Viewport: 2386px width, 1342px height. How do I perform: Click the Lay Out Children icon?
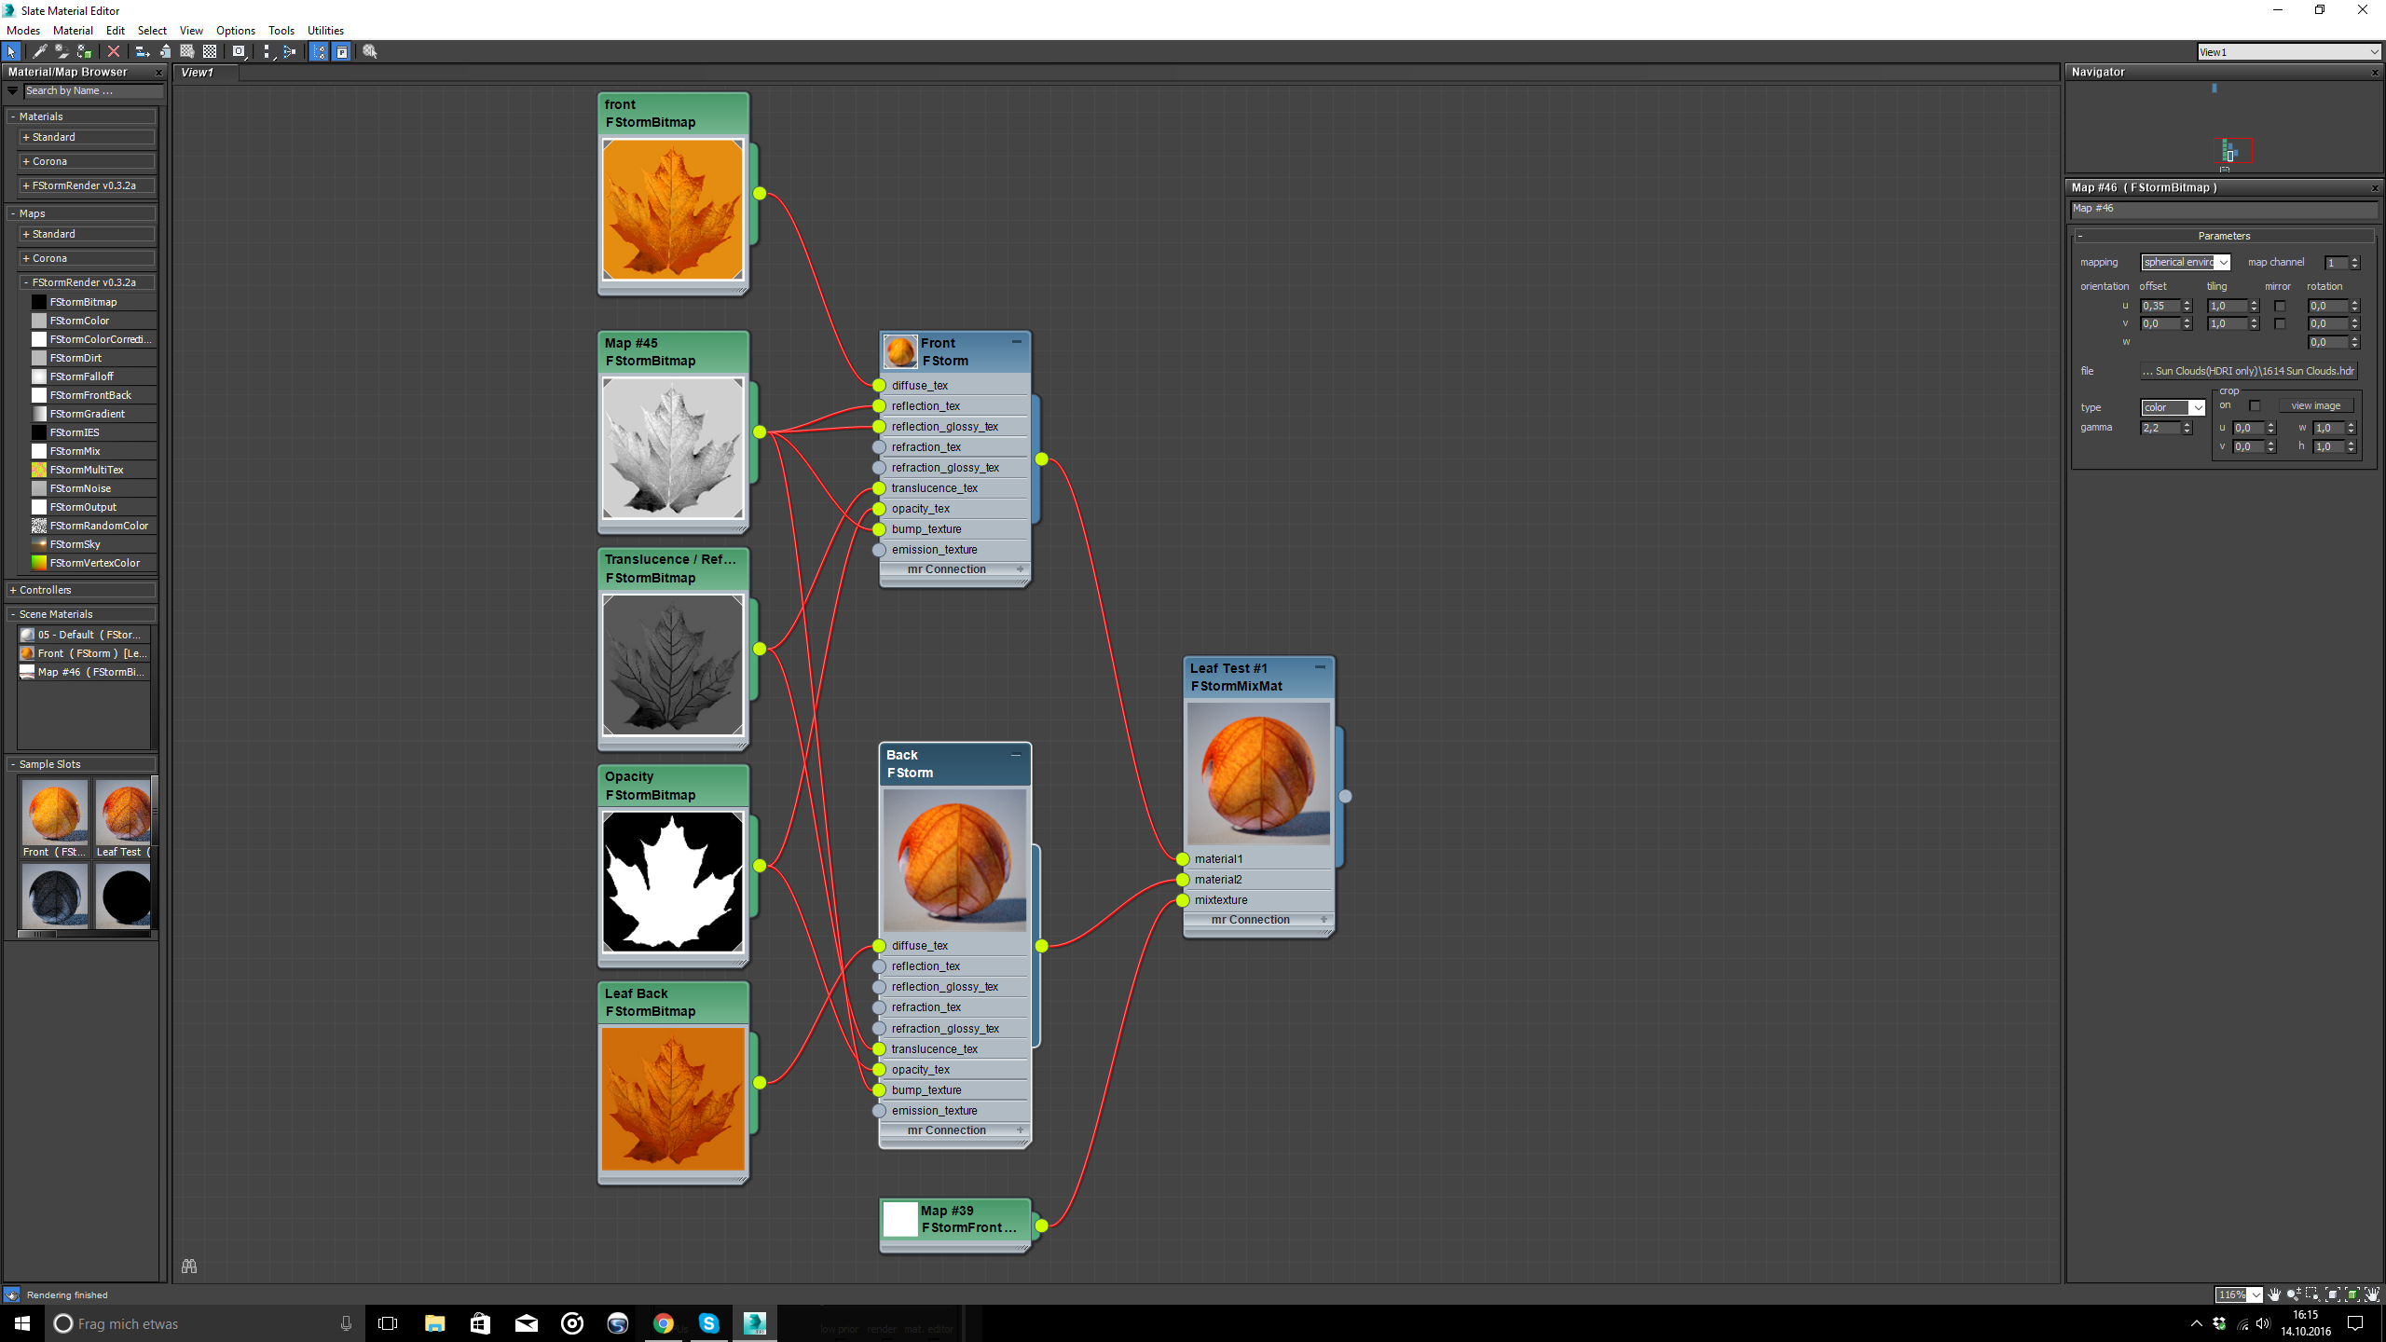(x=290, y=52)
